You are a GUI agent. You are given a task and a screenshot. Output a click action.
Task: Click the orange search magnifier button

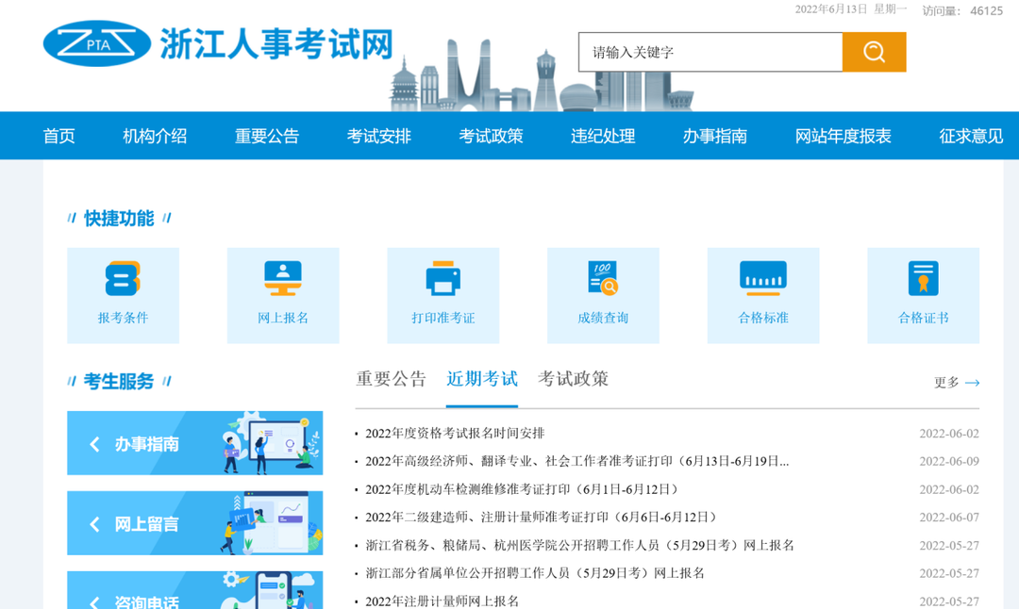874,52
